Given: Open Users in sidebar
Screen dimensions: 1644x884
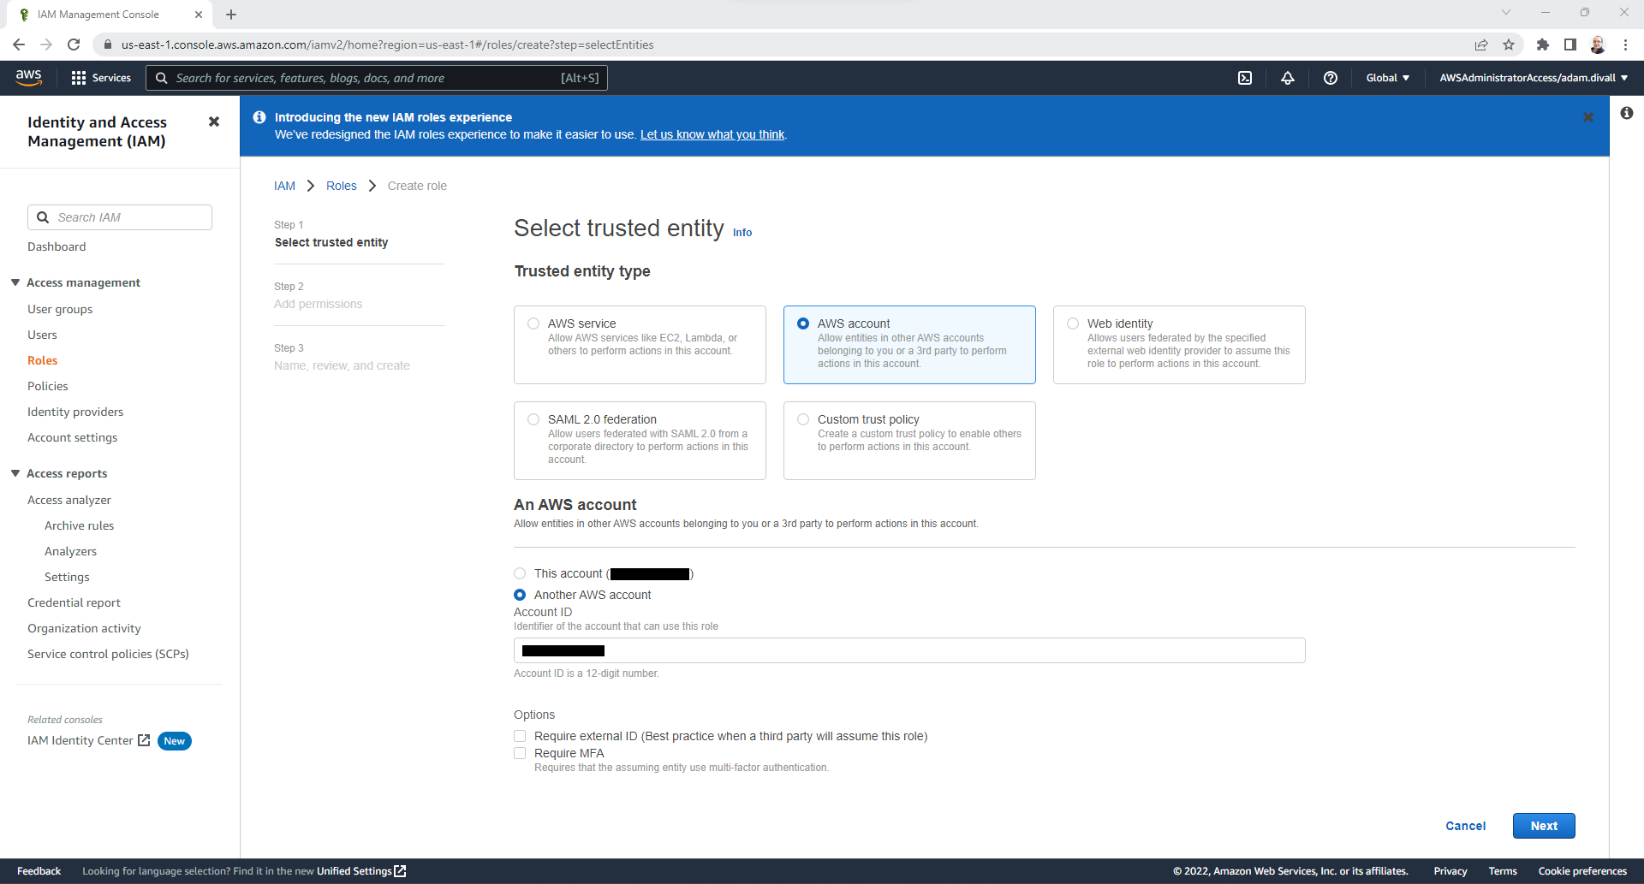Looking at the screenshot, I should coord(42,335).
